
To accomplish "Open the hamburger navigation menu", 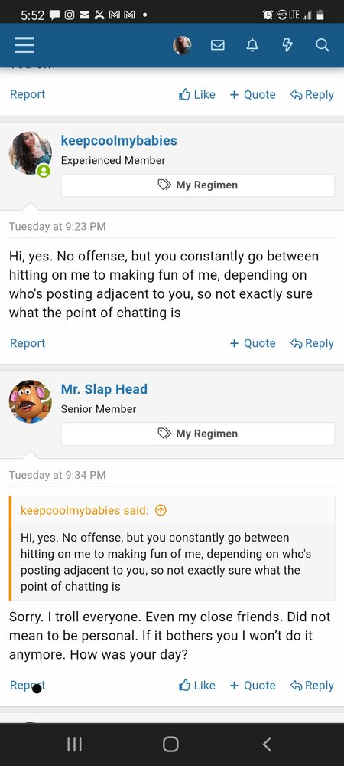I will point(24,45).
